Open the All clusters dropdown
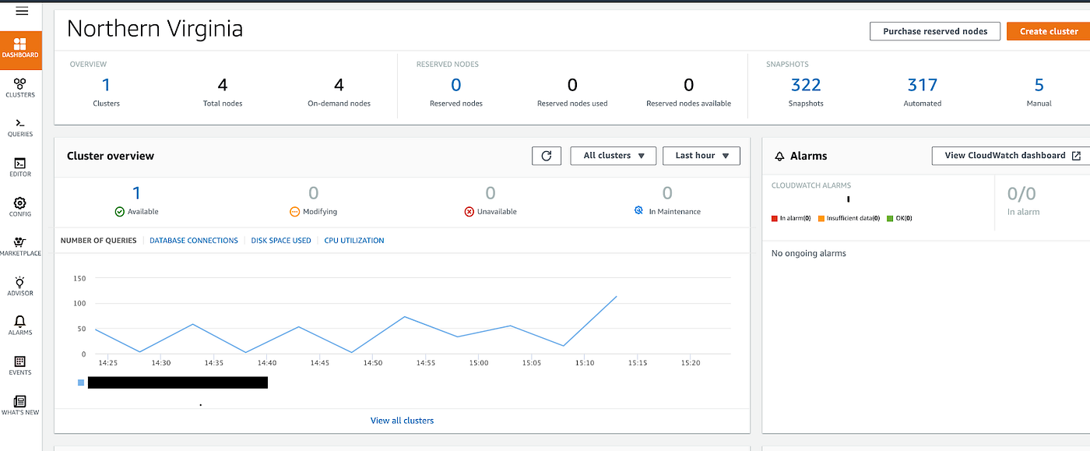 pyautogui.click(x=613, y=156)
